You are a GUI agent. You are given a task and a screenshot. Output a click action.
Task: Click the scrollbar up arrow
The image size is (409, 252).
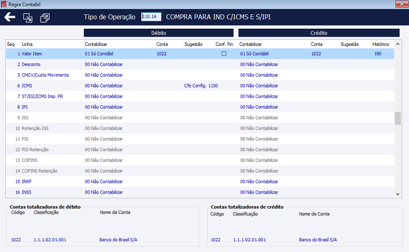[398, 44]
